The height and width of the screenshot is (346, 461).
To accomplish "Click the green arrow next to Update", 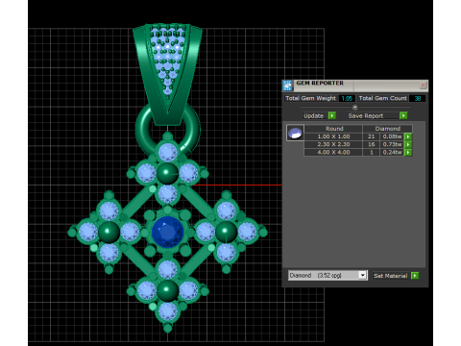I will (x=332, y=115).
